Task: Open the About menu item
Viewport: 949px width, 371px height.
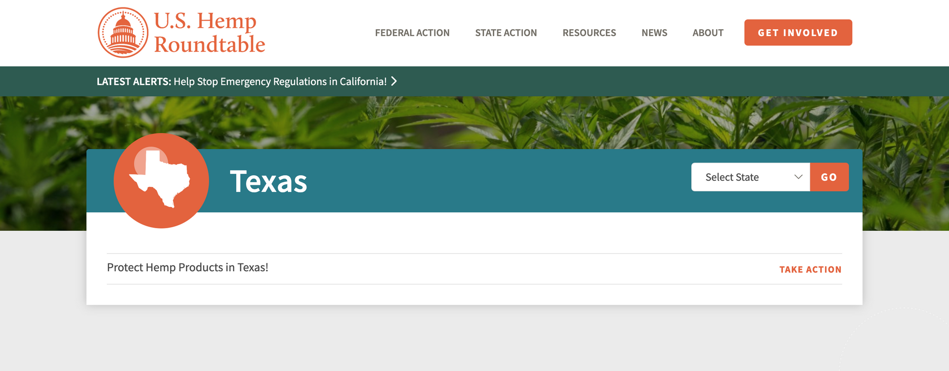Action: click(708, 33)
